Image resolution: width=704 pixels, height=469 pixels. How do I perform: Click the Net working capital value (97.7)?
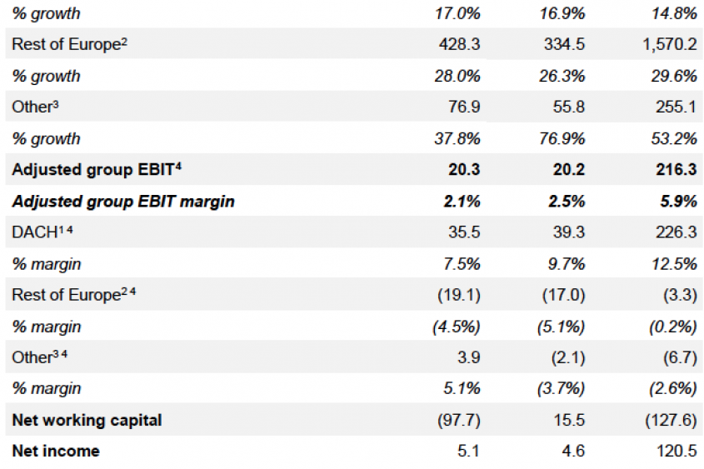tap(456, 420)
